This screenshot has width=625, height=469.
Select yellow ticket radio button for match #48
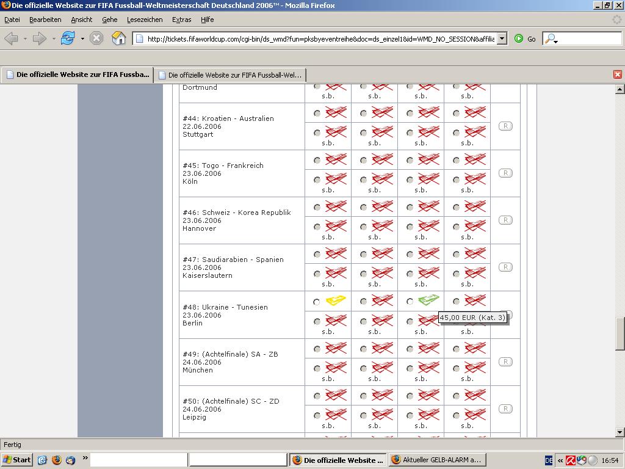point(316,302)
